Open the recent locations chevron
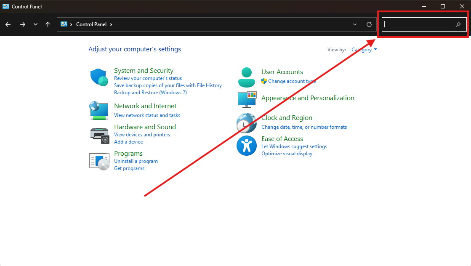This screenshot has width=471, height=266. pos(35,24)
